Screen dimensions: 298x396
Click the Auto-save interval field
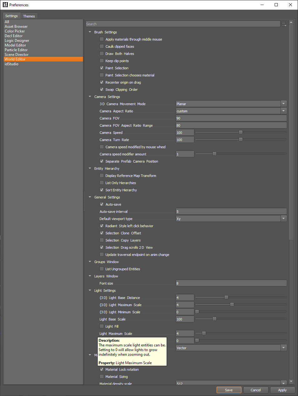click(x=231, y=212)
